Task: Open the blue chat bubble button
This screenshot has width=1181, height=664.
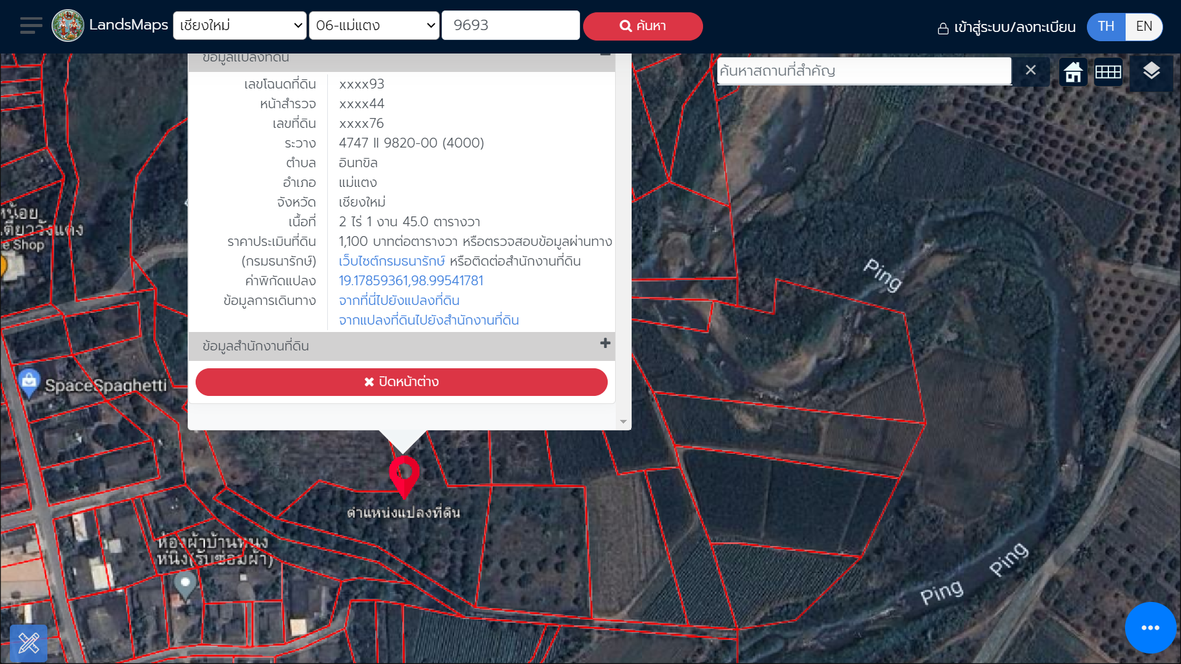Action: click(1150, 628)
